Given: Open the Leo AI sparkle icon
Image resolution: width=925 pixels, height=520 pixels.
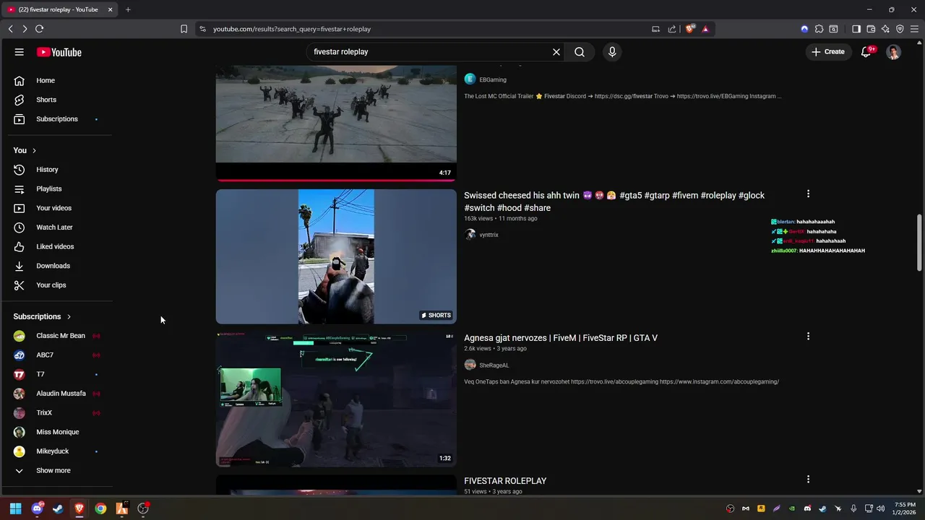Looking at the screenshot, I should tap(885, 29).
